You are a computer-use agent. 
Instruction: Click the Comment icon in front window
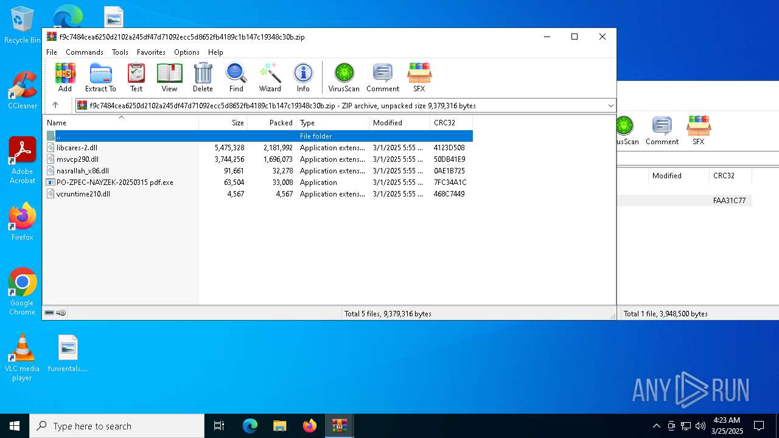(383, 77)
